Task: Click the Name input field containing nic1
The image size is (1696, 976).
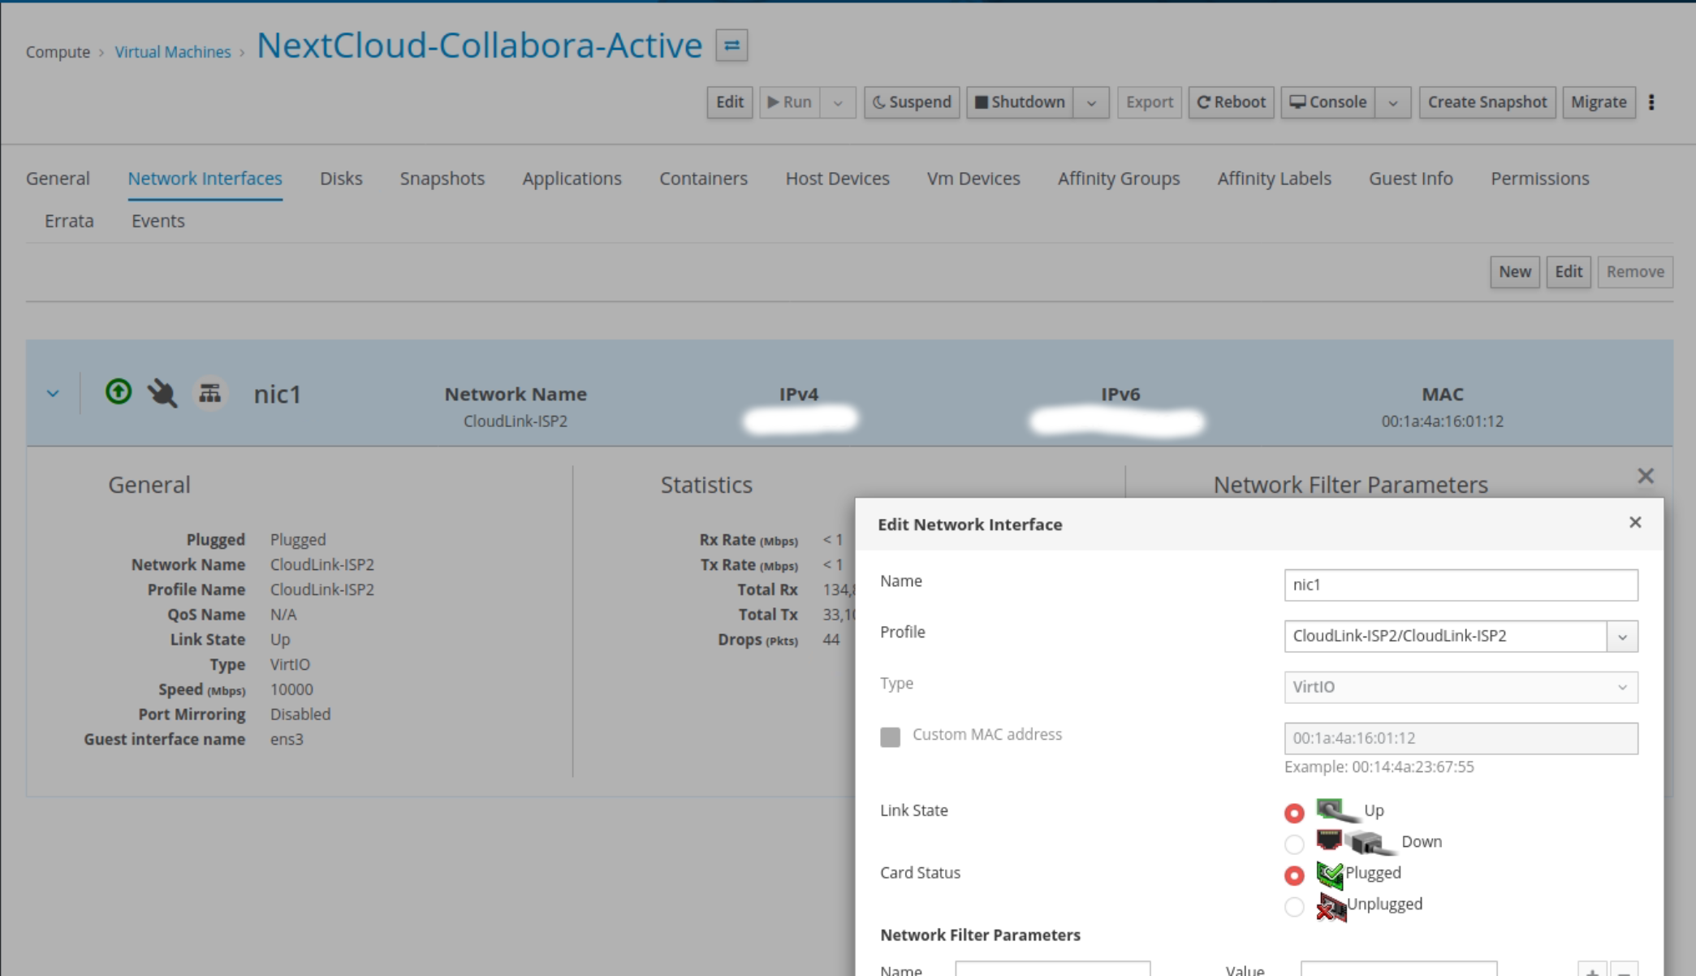Action: tap(1460, 585)
